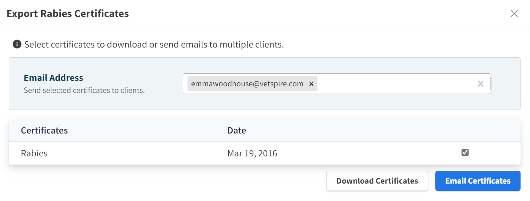Clear all addresses from the email field
Viewport: 530px width, 201px height.
(x=480, y=84)
